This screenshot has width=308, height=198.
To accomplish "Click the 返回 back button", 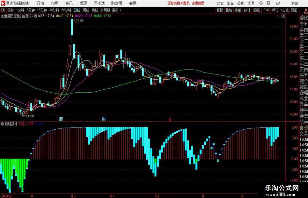I will tap(294, 10).
